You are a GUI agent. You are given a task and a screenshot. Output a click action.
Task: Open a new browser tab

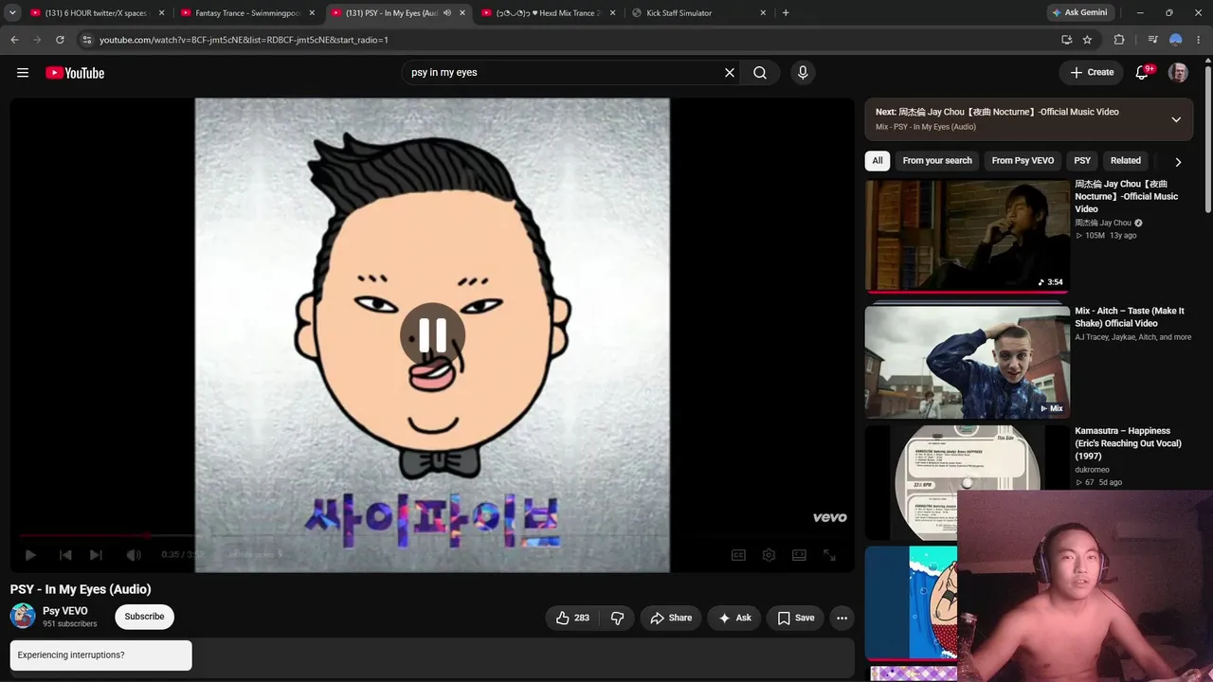click(x=786, y=13)
